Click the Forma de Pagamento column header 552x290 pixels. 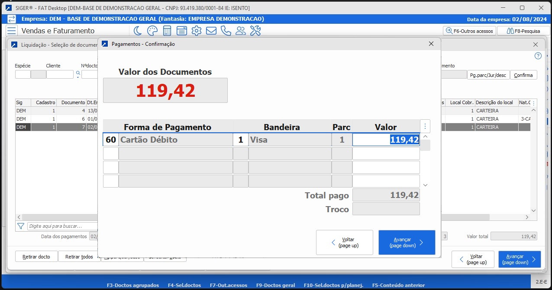coord(168,127)
